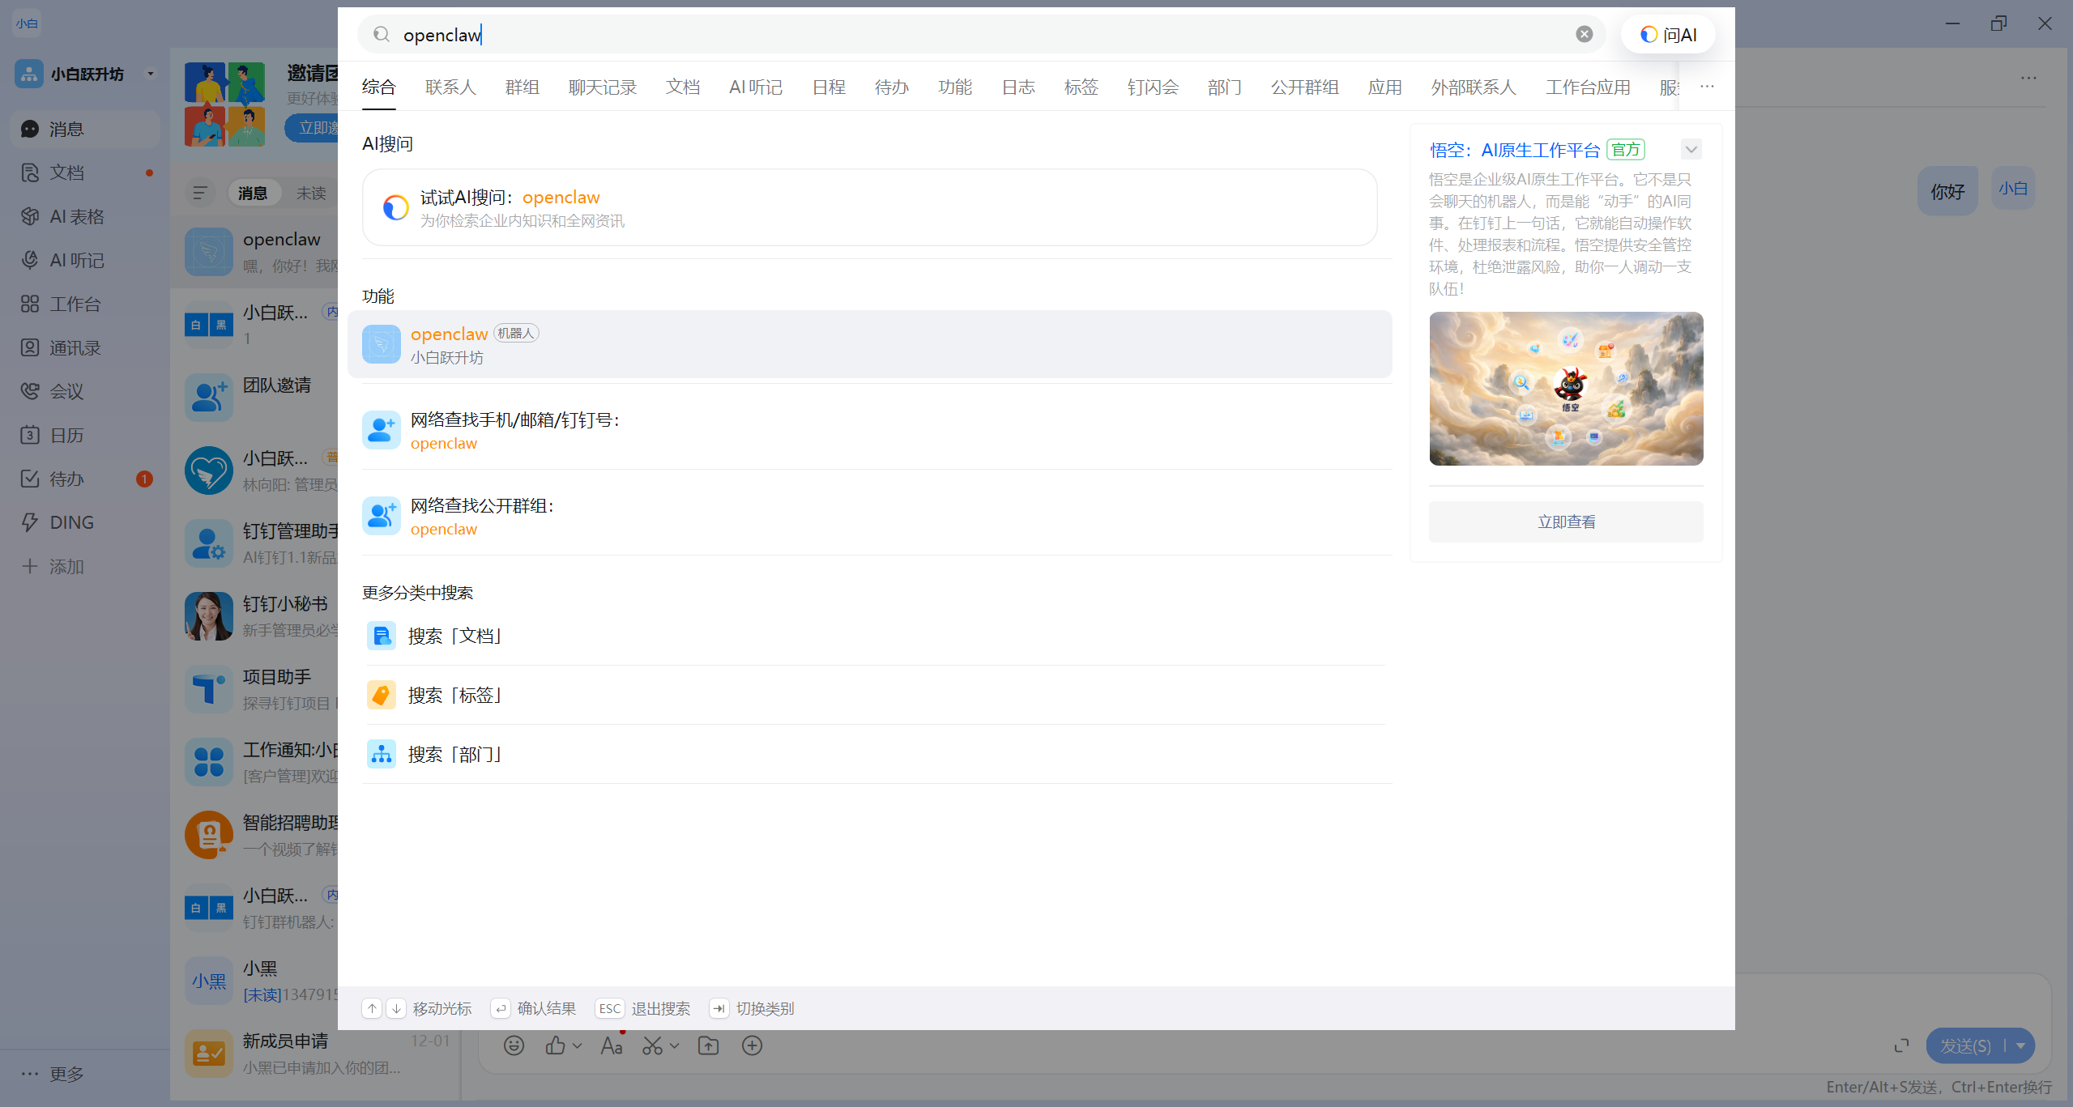Open send button dropdown arrow
Viewport: 2073px width, 1107px height.
(x=2021, y=1045)
